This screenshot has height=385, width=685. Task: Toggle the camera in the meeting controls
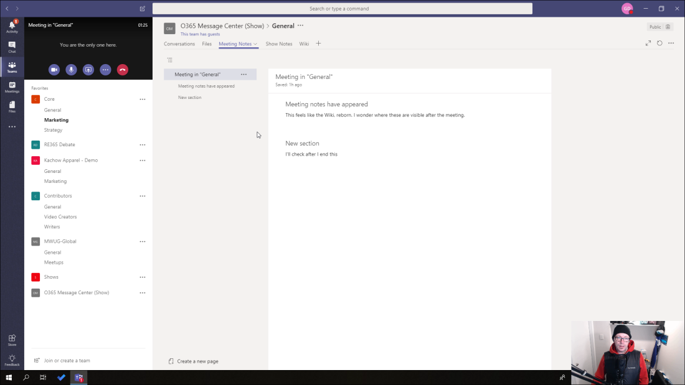click(x=54, y=70)
